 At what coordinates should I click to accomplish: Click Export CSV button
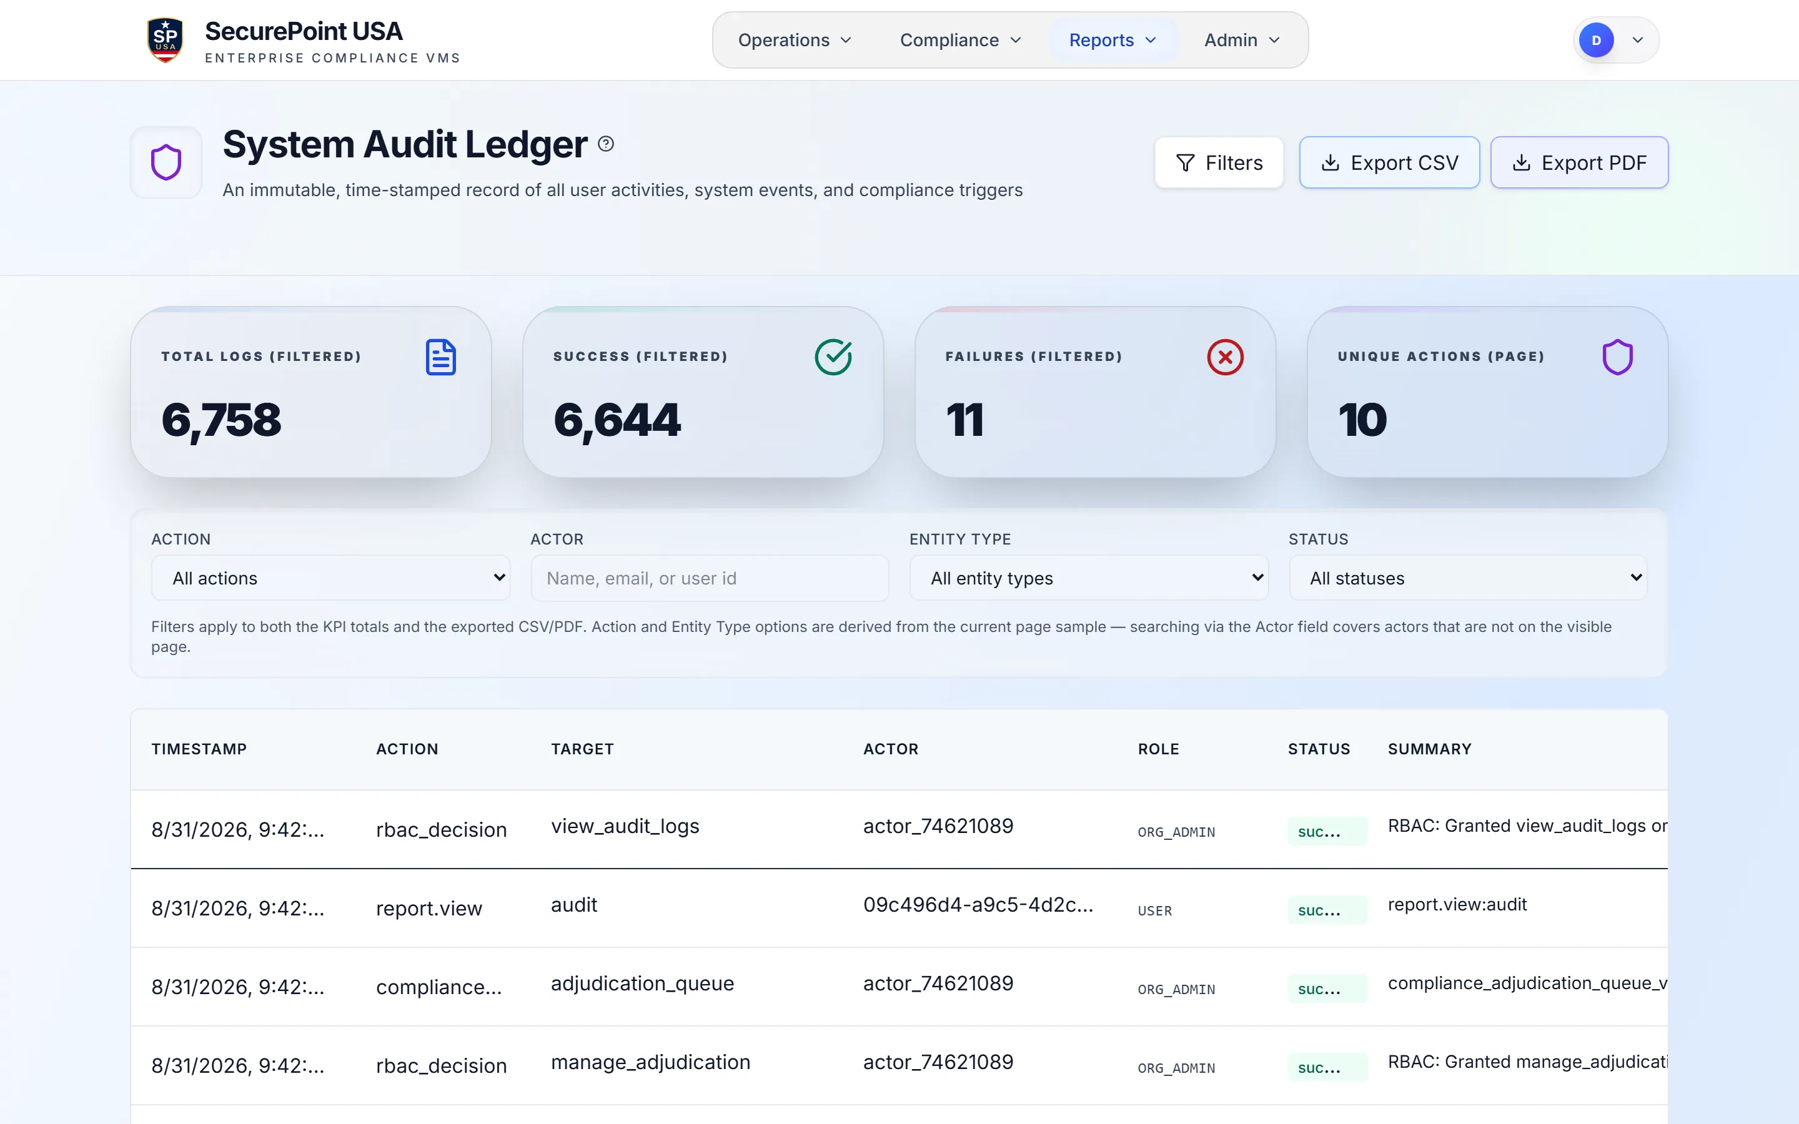pos(1389,163)
